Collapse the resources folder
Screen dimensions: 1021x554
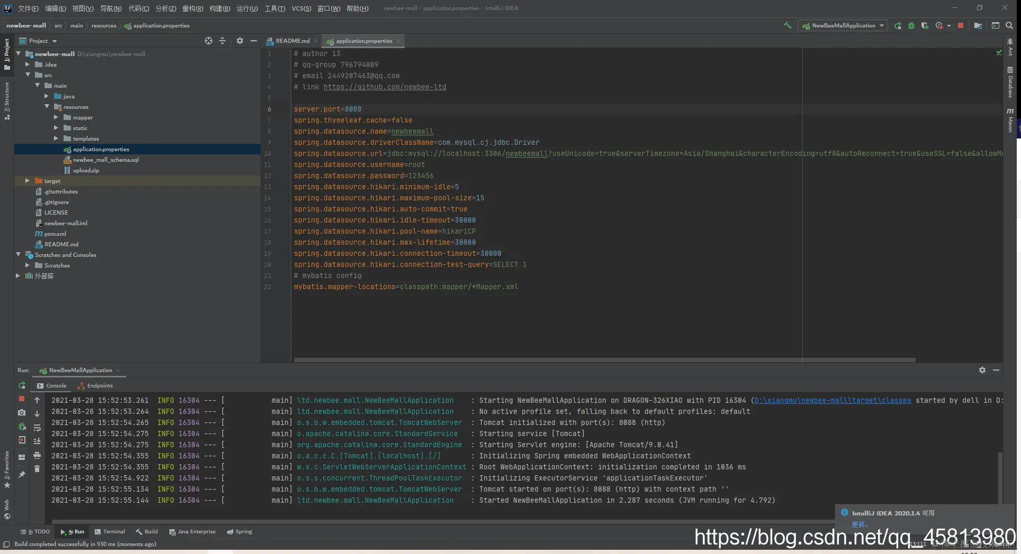tap(47, 107)
